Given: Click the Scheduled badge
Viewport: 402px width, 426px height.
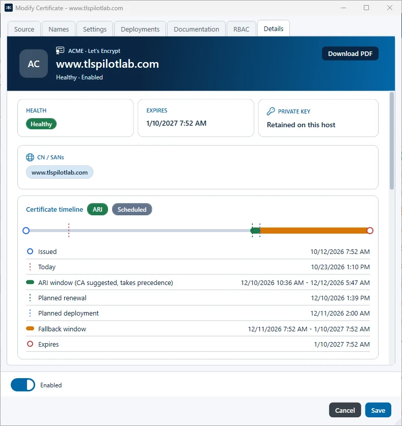Looking at the screenshot, I should (x=132, y=210).
